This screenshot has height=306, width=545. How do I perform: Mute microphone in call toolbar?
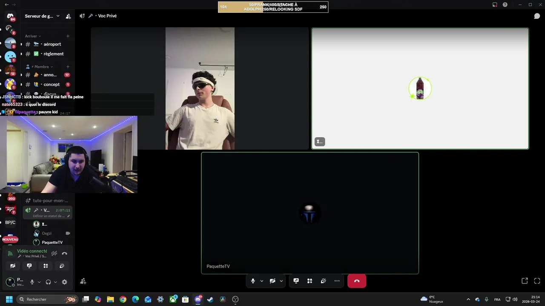(253, 281)
